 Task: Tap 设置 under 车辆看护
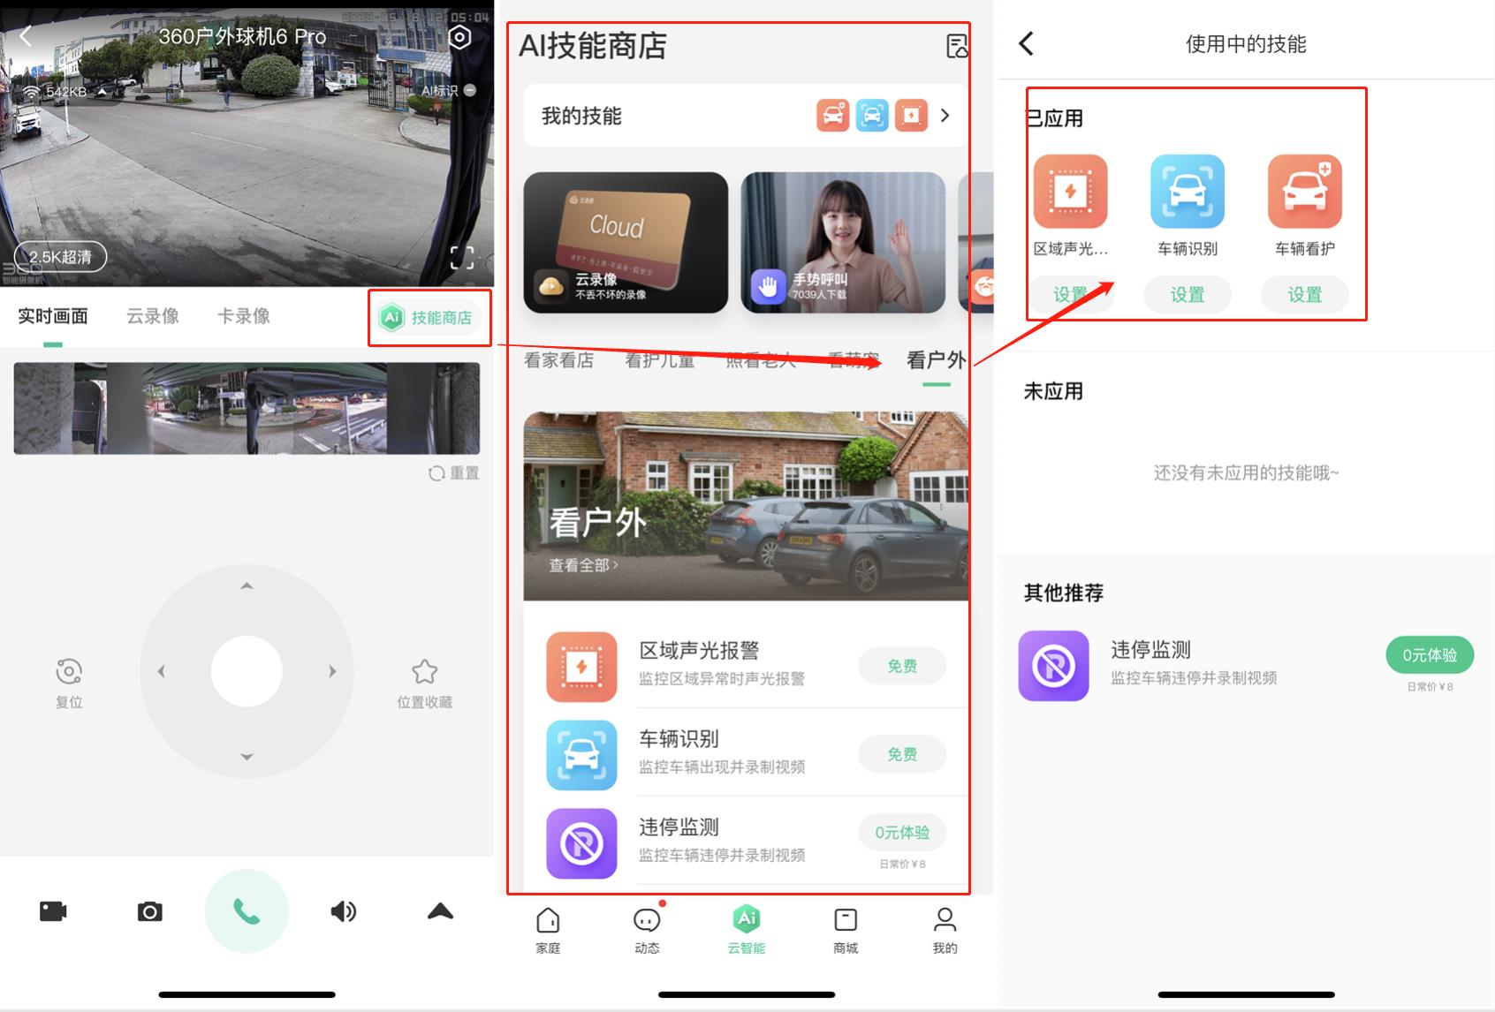click(1305, 294)
